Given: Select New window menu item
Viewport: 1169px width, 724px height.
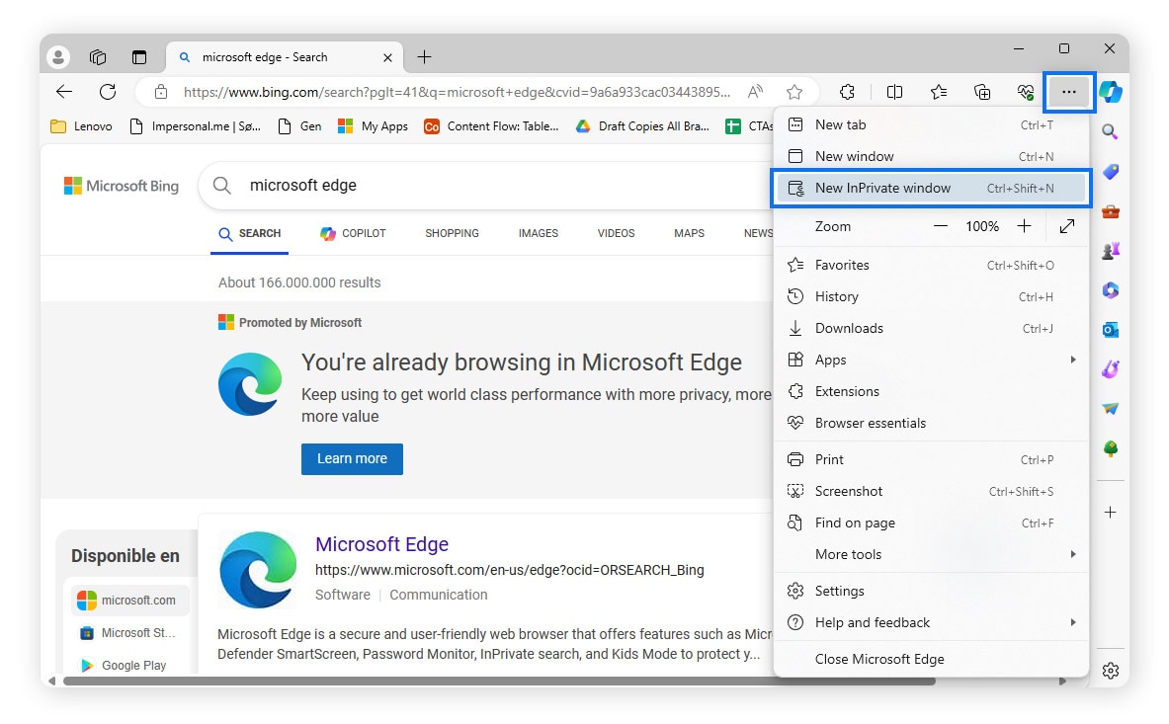Looking at the screenshot, I should click(x=931, y=156).
